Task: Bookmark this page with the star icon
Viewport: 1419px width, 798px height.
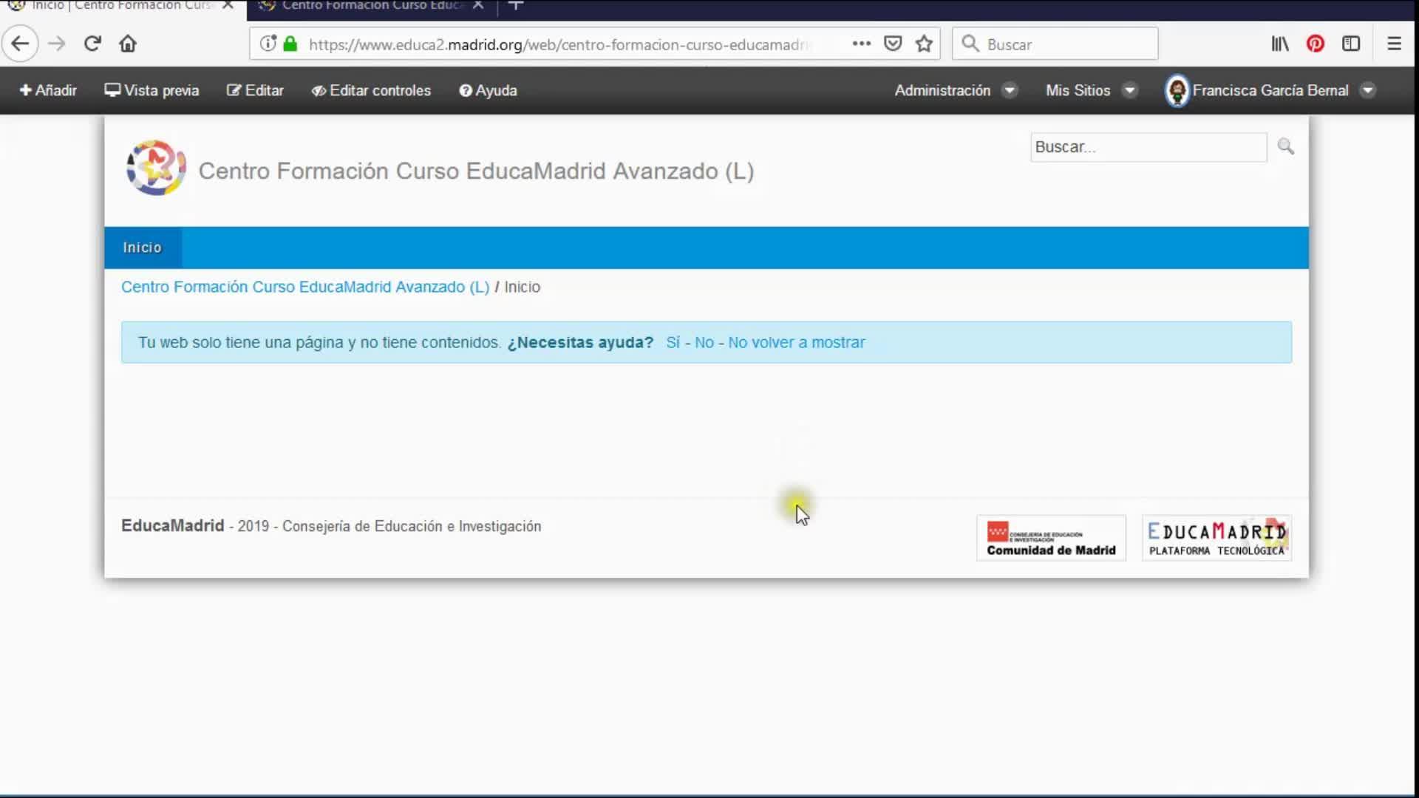Action: click(x=924, y=44)
